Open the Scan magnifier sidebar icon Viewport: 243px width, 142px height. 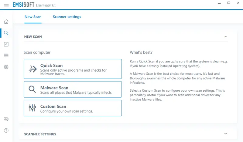tap(6, 33)
